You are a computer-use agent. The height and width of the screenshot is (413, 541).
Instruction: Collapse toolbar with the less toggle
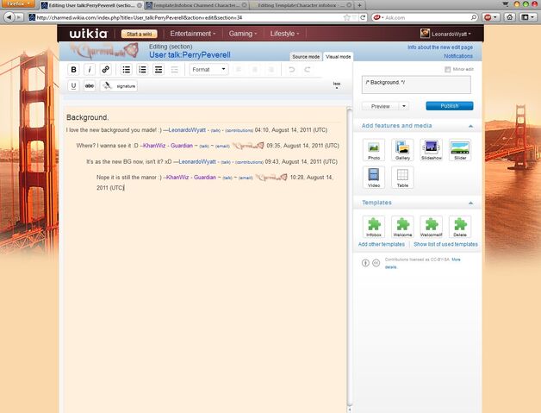(337, 85)
